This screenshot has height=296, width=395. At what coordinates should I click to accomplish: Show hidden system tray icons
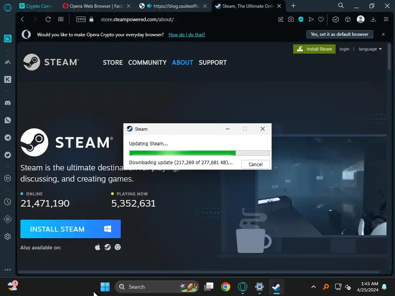pyautogui.click(x=314, y=287)
